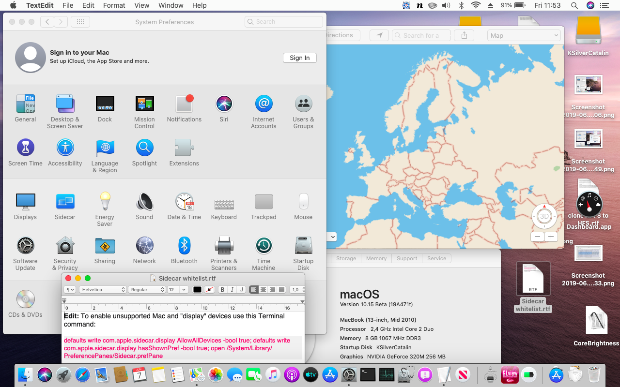This screenshot has height=387, width=620.
Task: Open Network preferences
Action: click(x=144, y=250)
